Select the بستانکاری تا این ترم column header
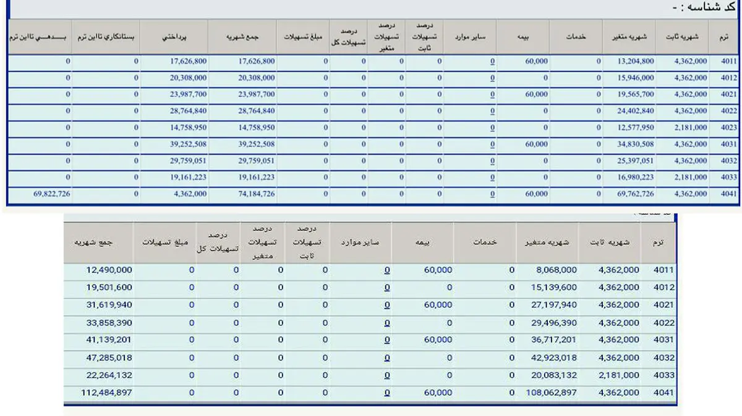Image resolution: width=742 pixels, height=416 pixels. (105, 37)
